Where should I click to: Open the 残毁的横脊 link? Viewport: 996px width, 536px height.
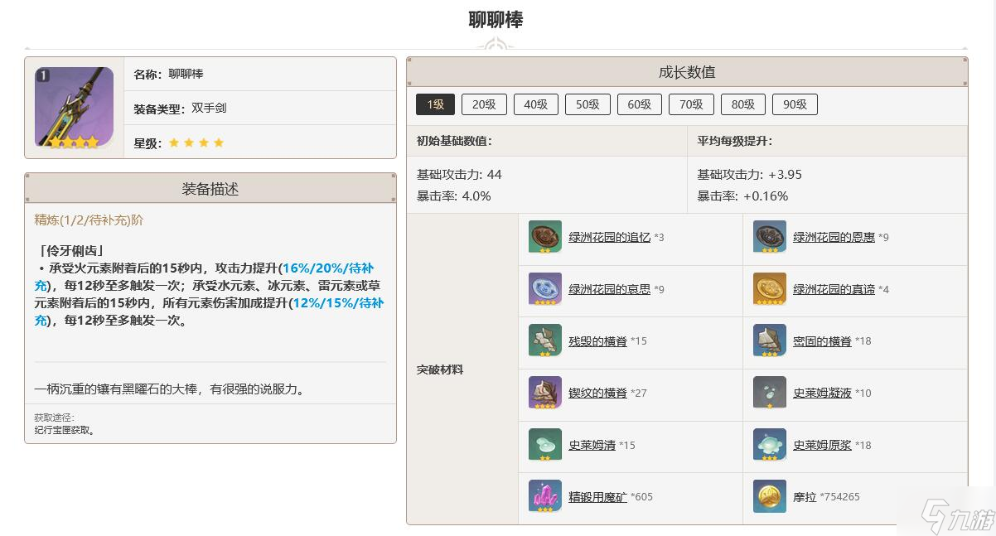click(x=597, y=341)
